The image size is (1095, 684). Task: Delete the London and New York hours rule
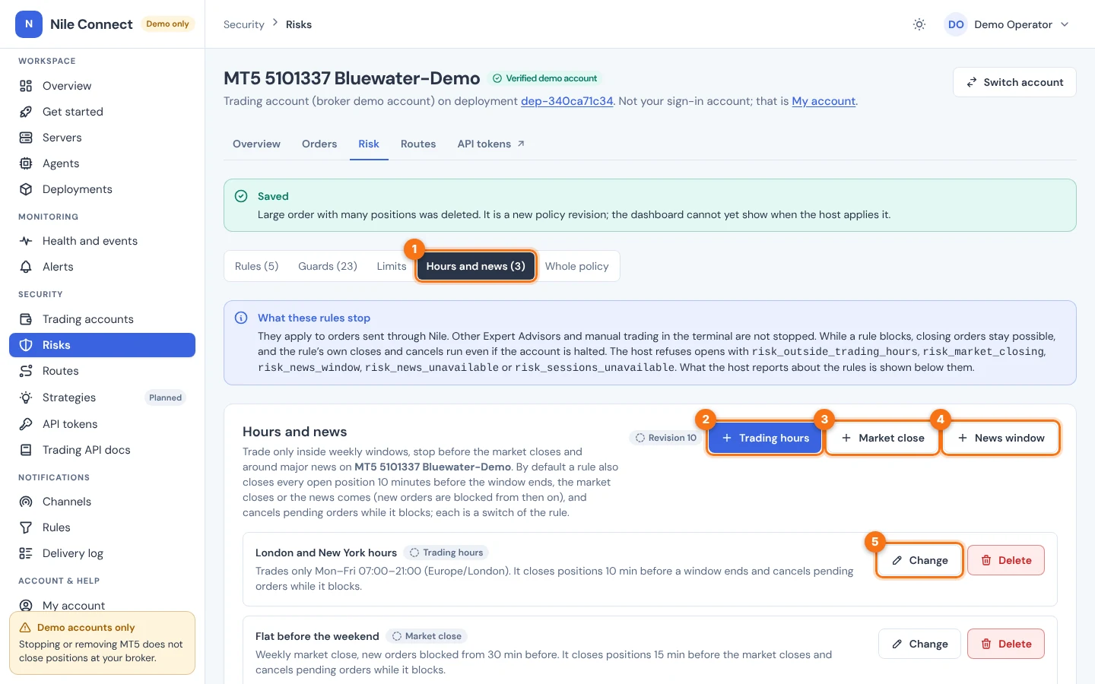(1006, 560)
